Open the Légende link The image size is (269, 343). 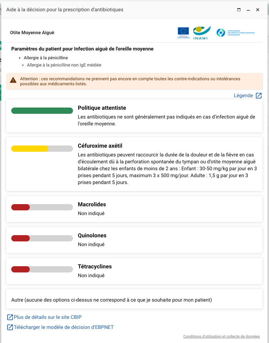click(243, 96)
